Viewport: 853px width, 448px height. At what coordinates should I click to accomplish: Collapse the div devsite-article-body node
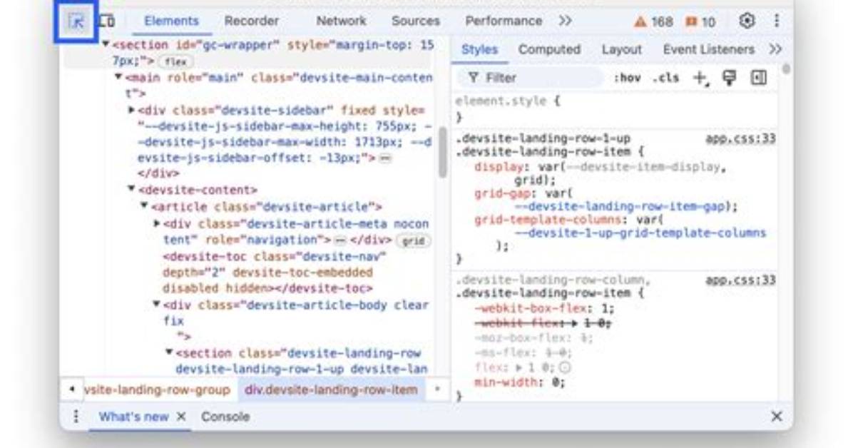(x=157, y=304)
